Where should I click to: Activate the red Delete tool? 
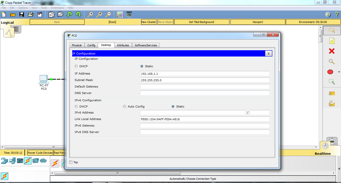(332, 51)
